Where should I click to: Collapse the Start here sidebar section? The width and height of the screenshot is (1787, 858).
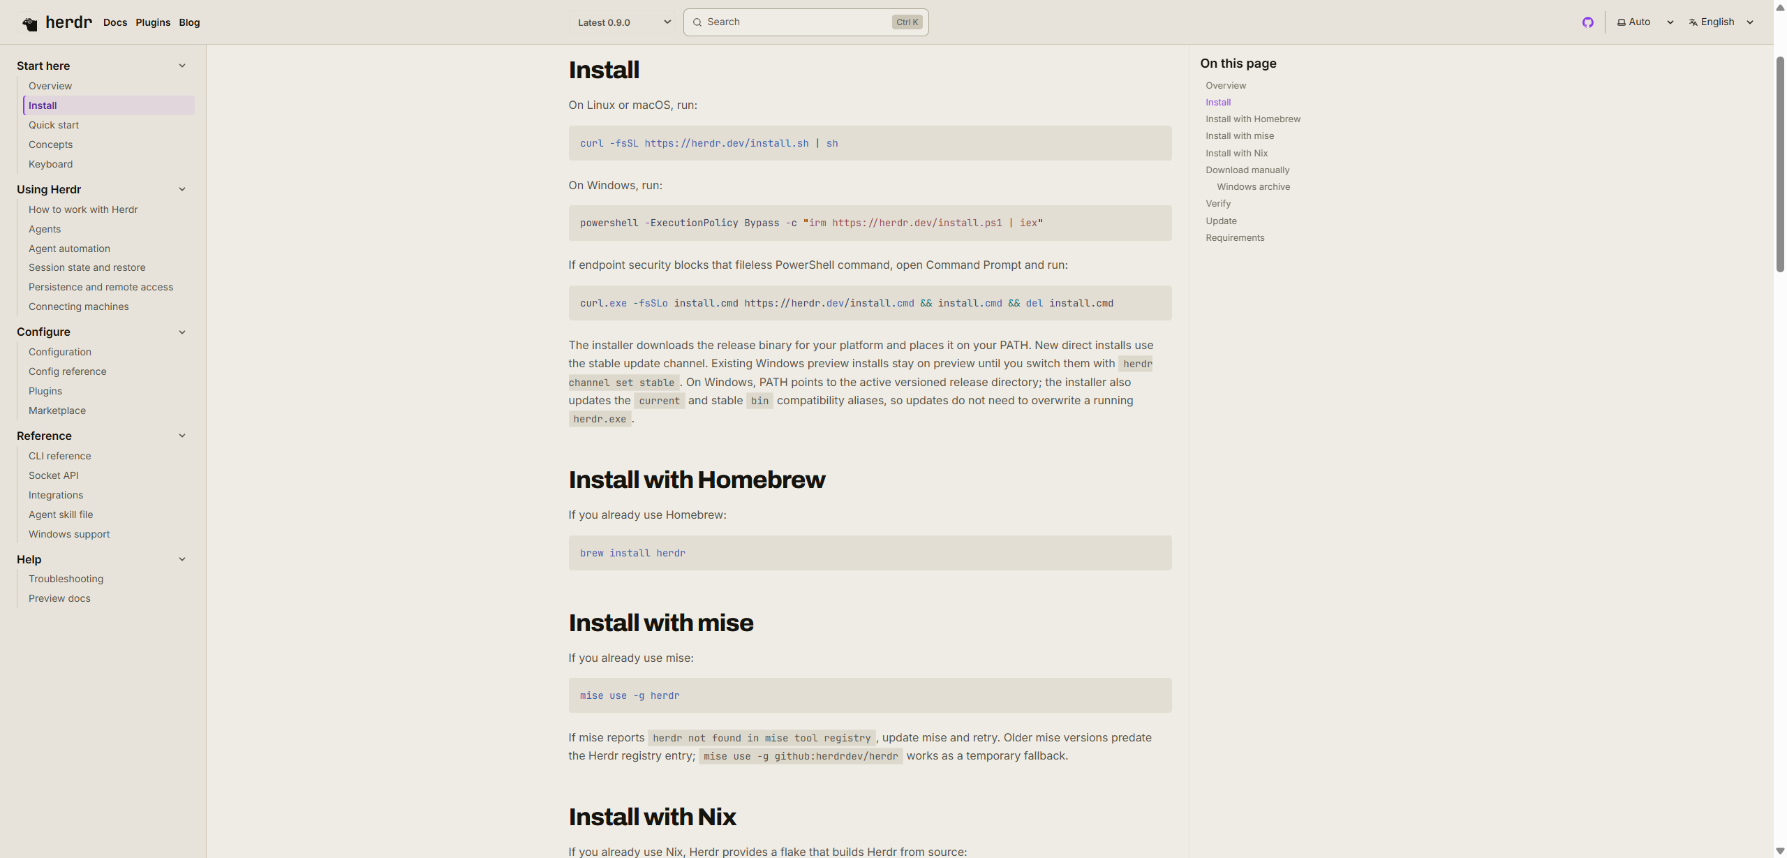(182, 66)
